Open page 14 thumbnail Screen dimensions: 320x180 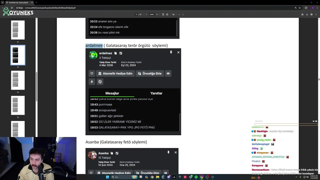pos(18,80)
